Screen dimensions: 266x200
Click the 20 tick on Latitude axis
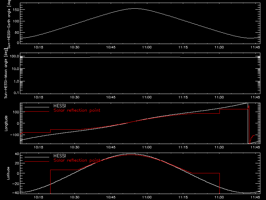pos(17,163)
